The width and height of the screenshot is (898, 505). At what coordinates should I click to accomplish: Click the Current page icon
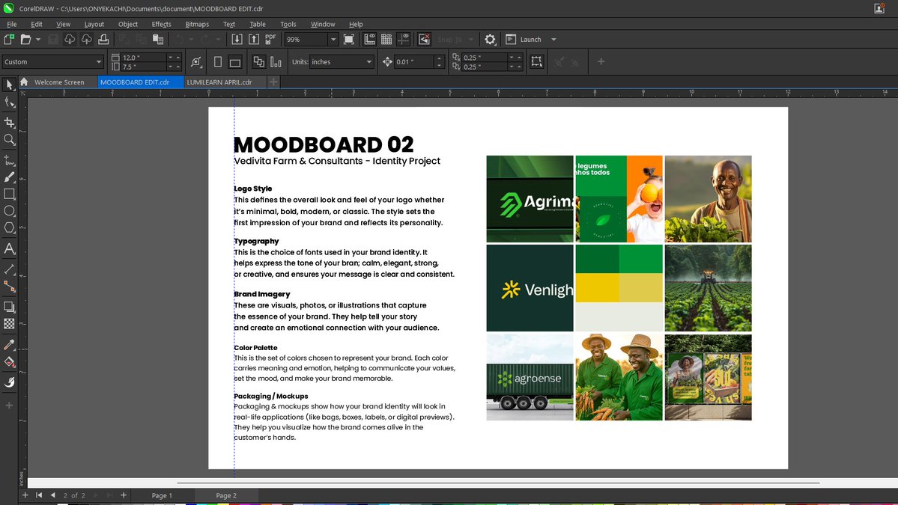[276, 62]
